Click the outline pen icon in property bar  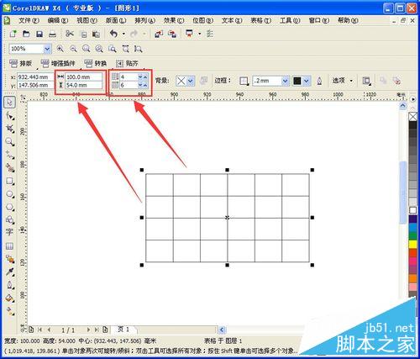click(319, 81)
